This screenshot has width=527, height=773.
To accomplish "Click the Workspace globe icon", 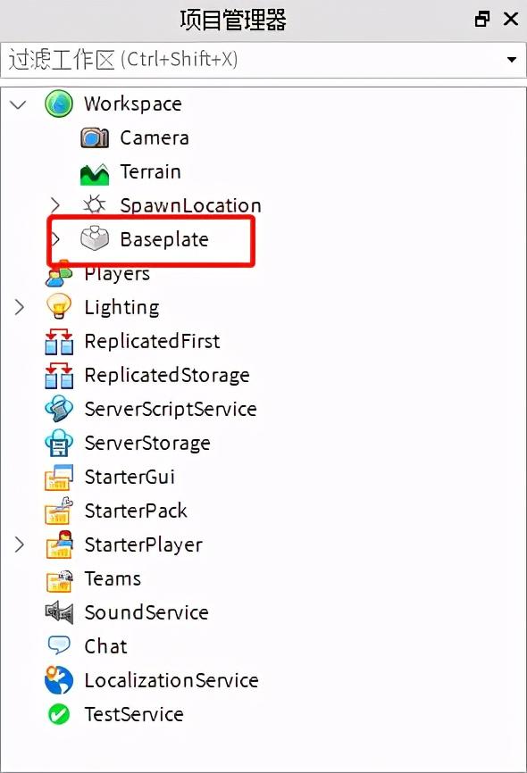I will (59, 104).
